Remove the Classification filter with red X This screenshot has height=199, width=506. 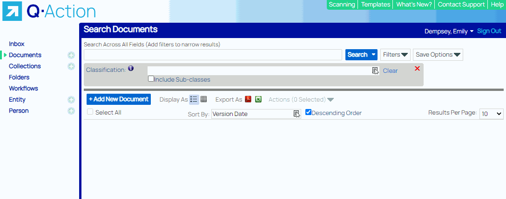pos(417,69)
